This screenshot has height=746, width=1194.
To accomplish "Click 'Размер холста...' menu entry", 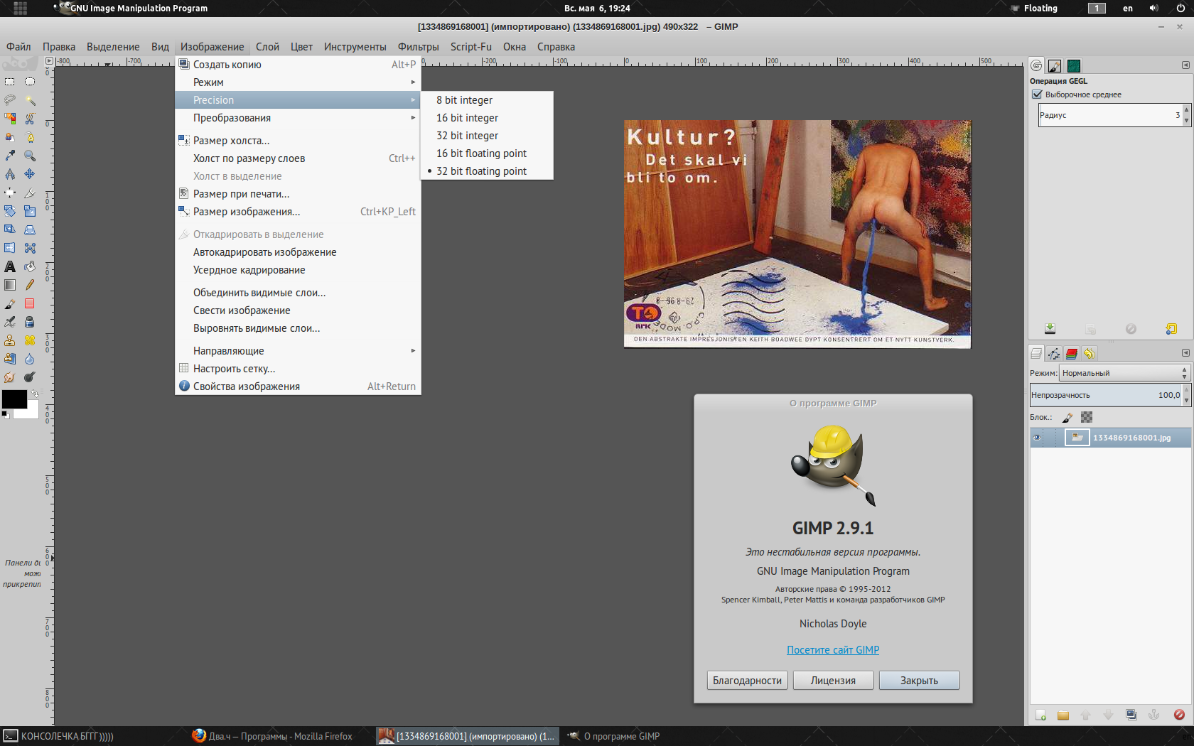I will (298, 141).
